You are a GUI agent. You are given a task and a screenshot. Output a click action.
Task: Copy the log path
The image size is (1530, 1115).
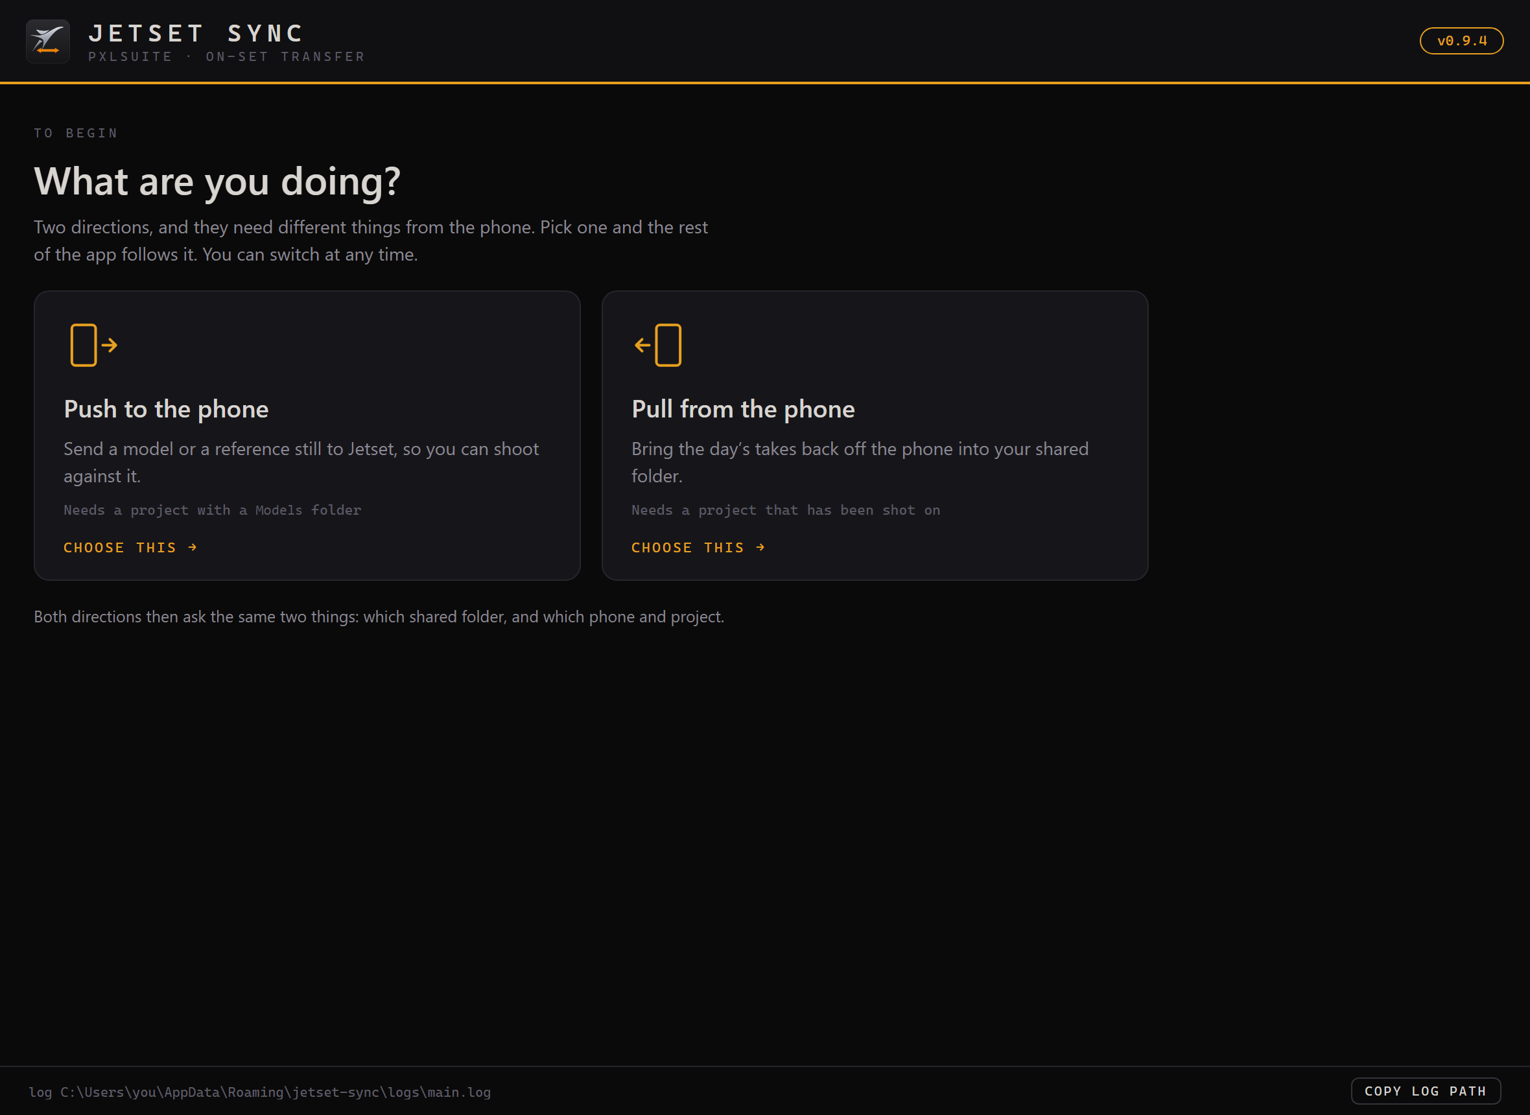[x=1426, y=1092]
